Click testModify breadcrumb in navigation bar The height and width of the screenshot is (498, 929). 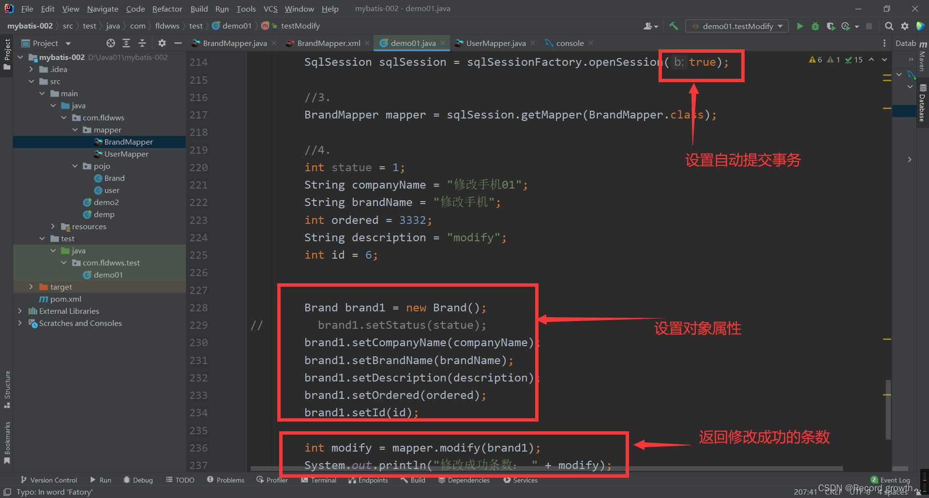(300, 26)
